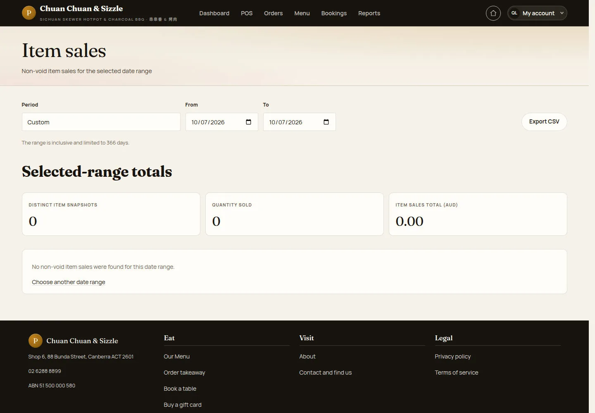The image size is (595, 413).
Task: Open the About footer link
Action: (x=307, y=356)
